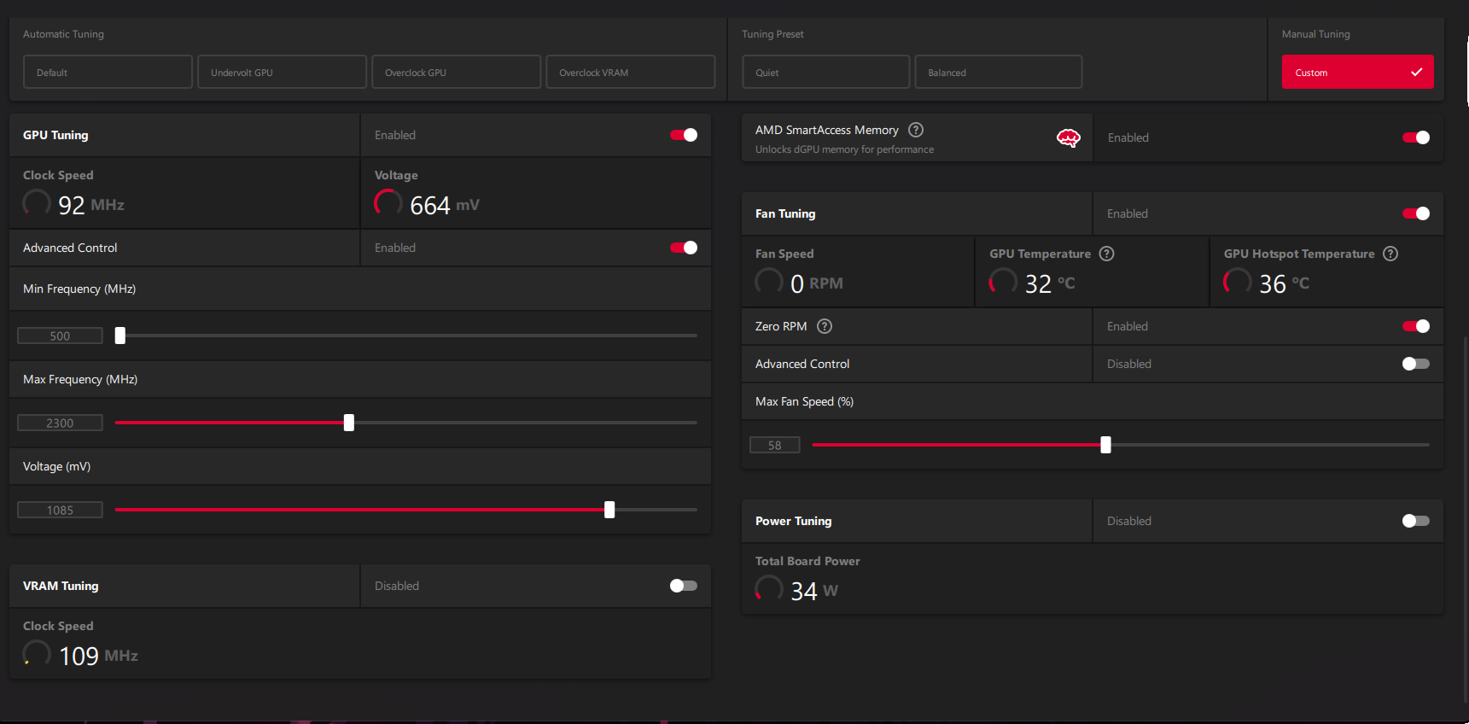Open the GPU Hotspot Temperature help icon

pyautogui.click(x=1390, y=254)
